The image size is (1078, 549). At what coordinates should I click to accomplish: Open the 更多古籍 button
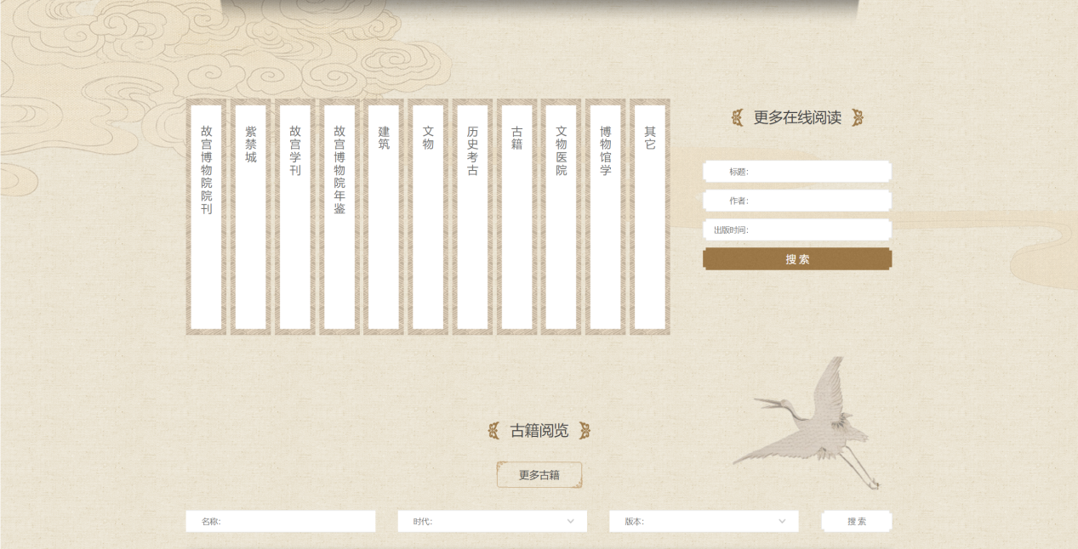click(539, 475)
